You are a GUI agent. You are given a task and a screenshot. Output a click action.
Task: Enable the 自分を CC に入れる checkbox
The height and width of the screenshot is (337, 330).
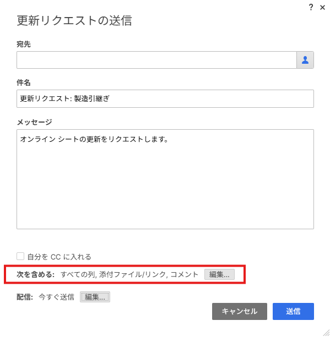[x=20, y=256]
